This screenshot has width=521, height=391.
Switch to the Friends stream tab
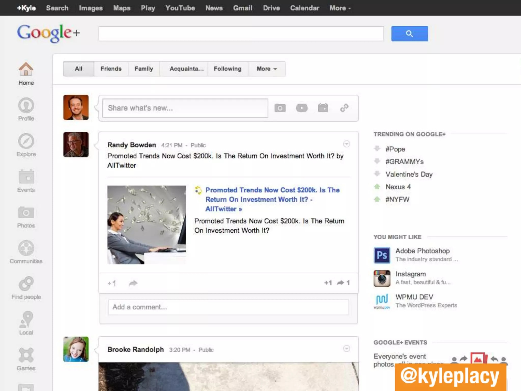pyautogui.click(x=111, y=69)
